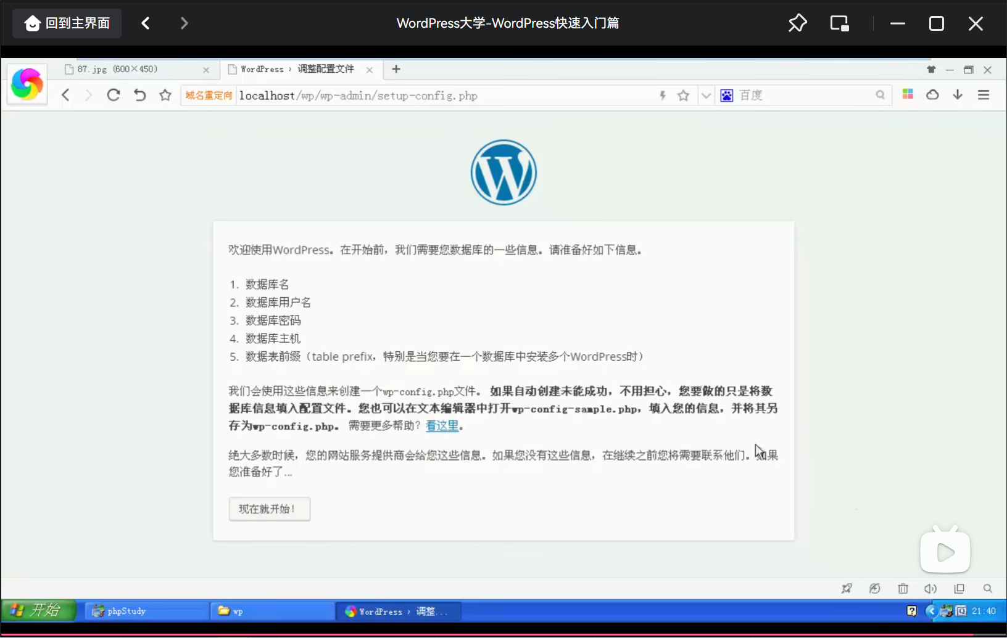
Task: Click the 域名重定向 label in address bar
Action: pos(209,96)
